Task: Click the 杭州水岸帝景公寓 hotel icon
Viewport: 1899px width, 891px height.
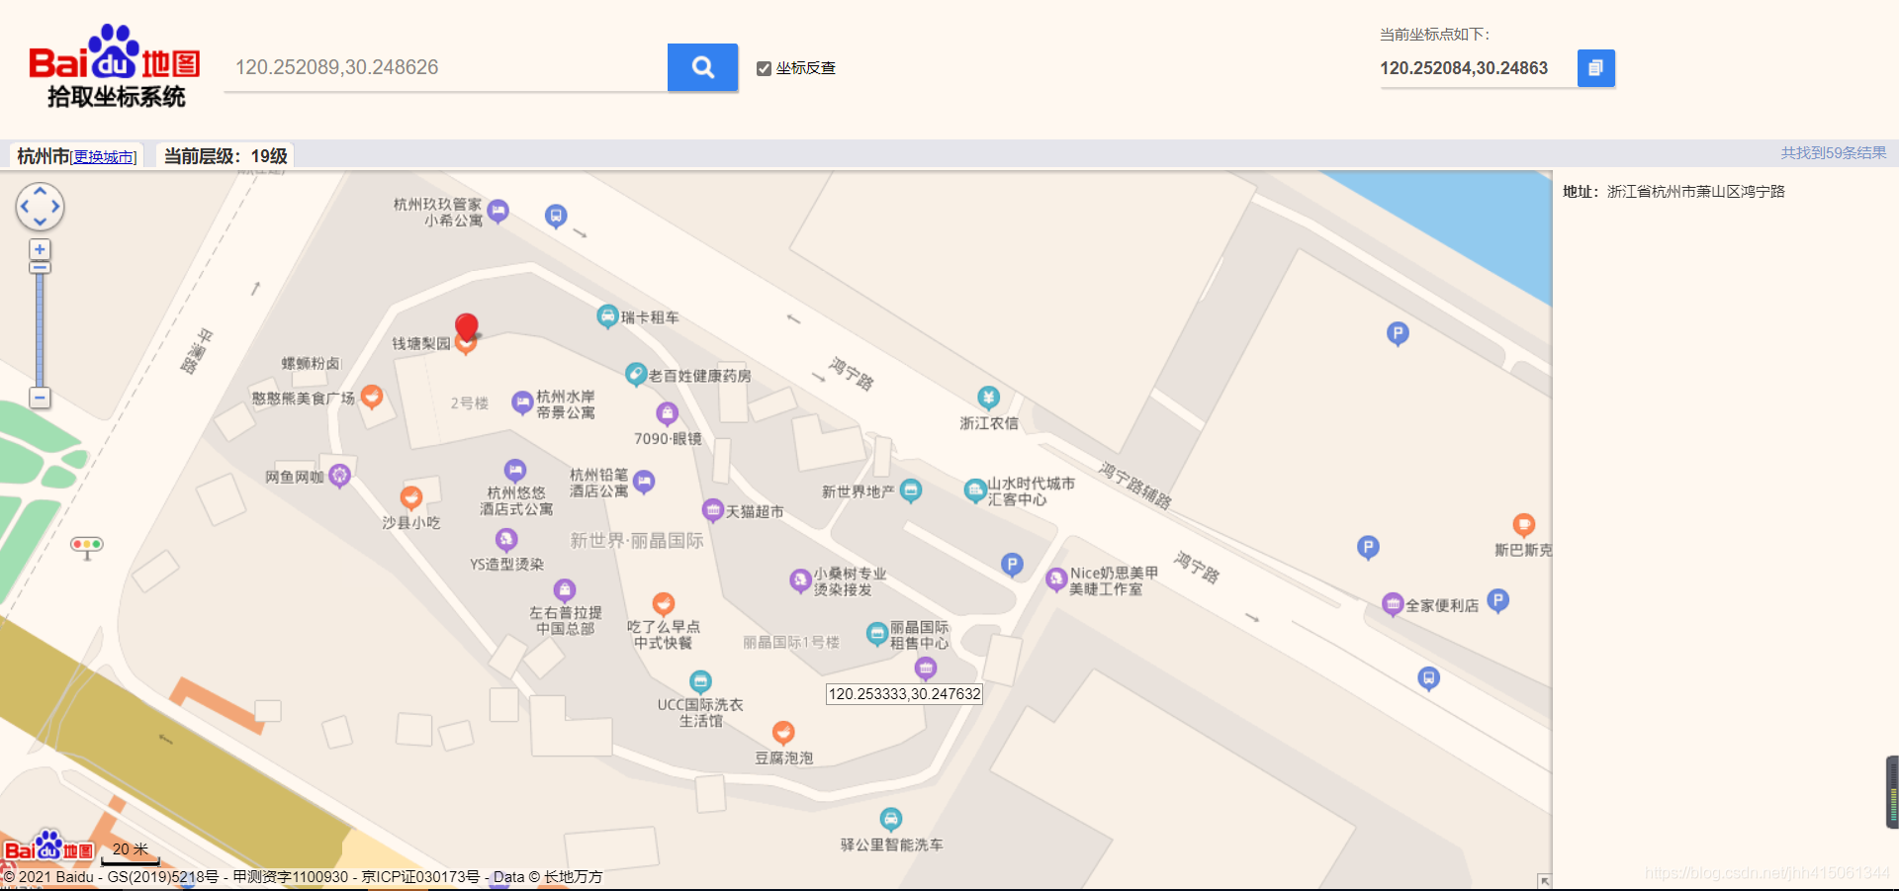Action: point(522,402)
